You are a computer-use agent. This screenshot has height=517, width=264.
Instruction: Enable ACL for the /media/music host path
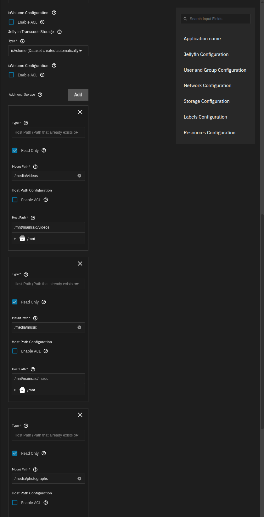pyautogui.click(x=15, y=351)
